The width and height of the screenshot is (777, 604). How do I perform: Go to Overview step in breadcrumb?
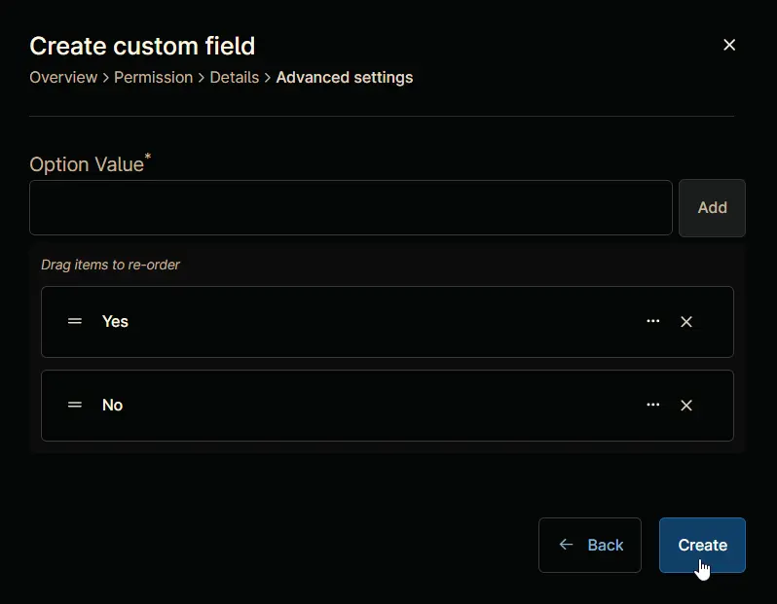click(x=63, y=77)
